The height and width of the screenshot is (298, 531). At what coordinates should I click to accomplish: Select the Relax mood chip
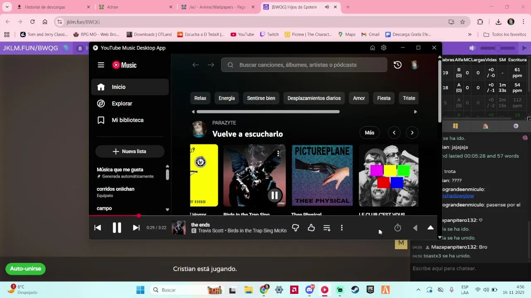(200, 98)
